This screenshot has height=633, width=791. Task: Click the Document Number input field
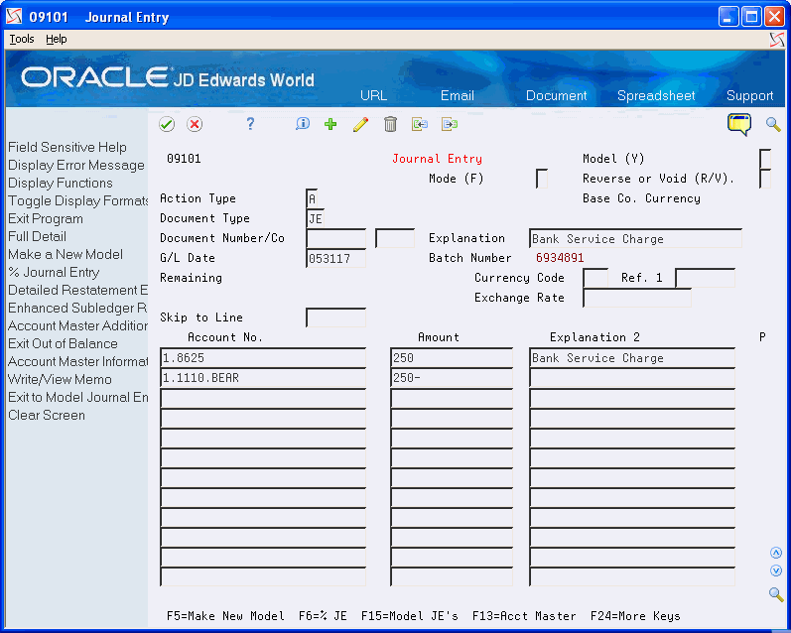click(336, 238)
